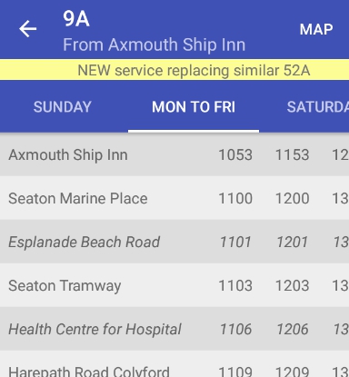Tap the 1203 time at Seaton Tramway
This screenshot has width=349, height=377.
[292, 285]
